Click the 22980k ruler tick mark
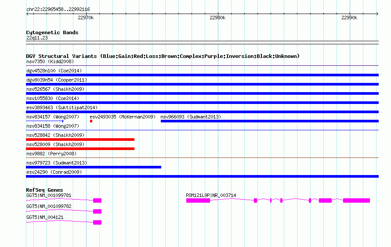This screenshot has height=247, width=391. [218, 14]
